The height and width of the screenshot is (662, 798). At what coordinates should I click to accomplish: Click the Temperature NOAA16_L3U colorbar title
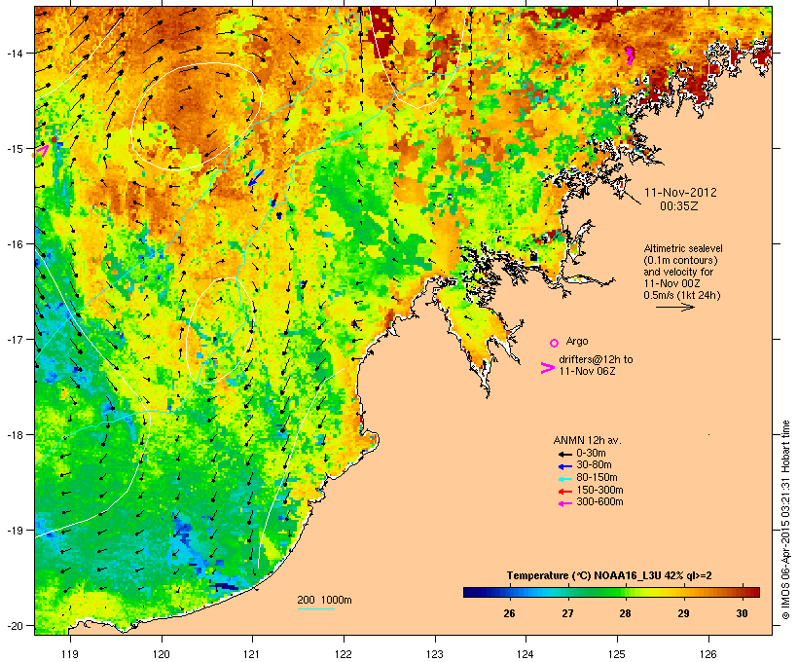pyautogui.click(x=609, y=575)
